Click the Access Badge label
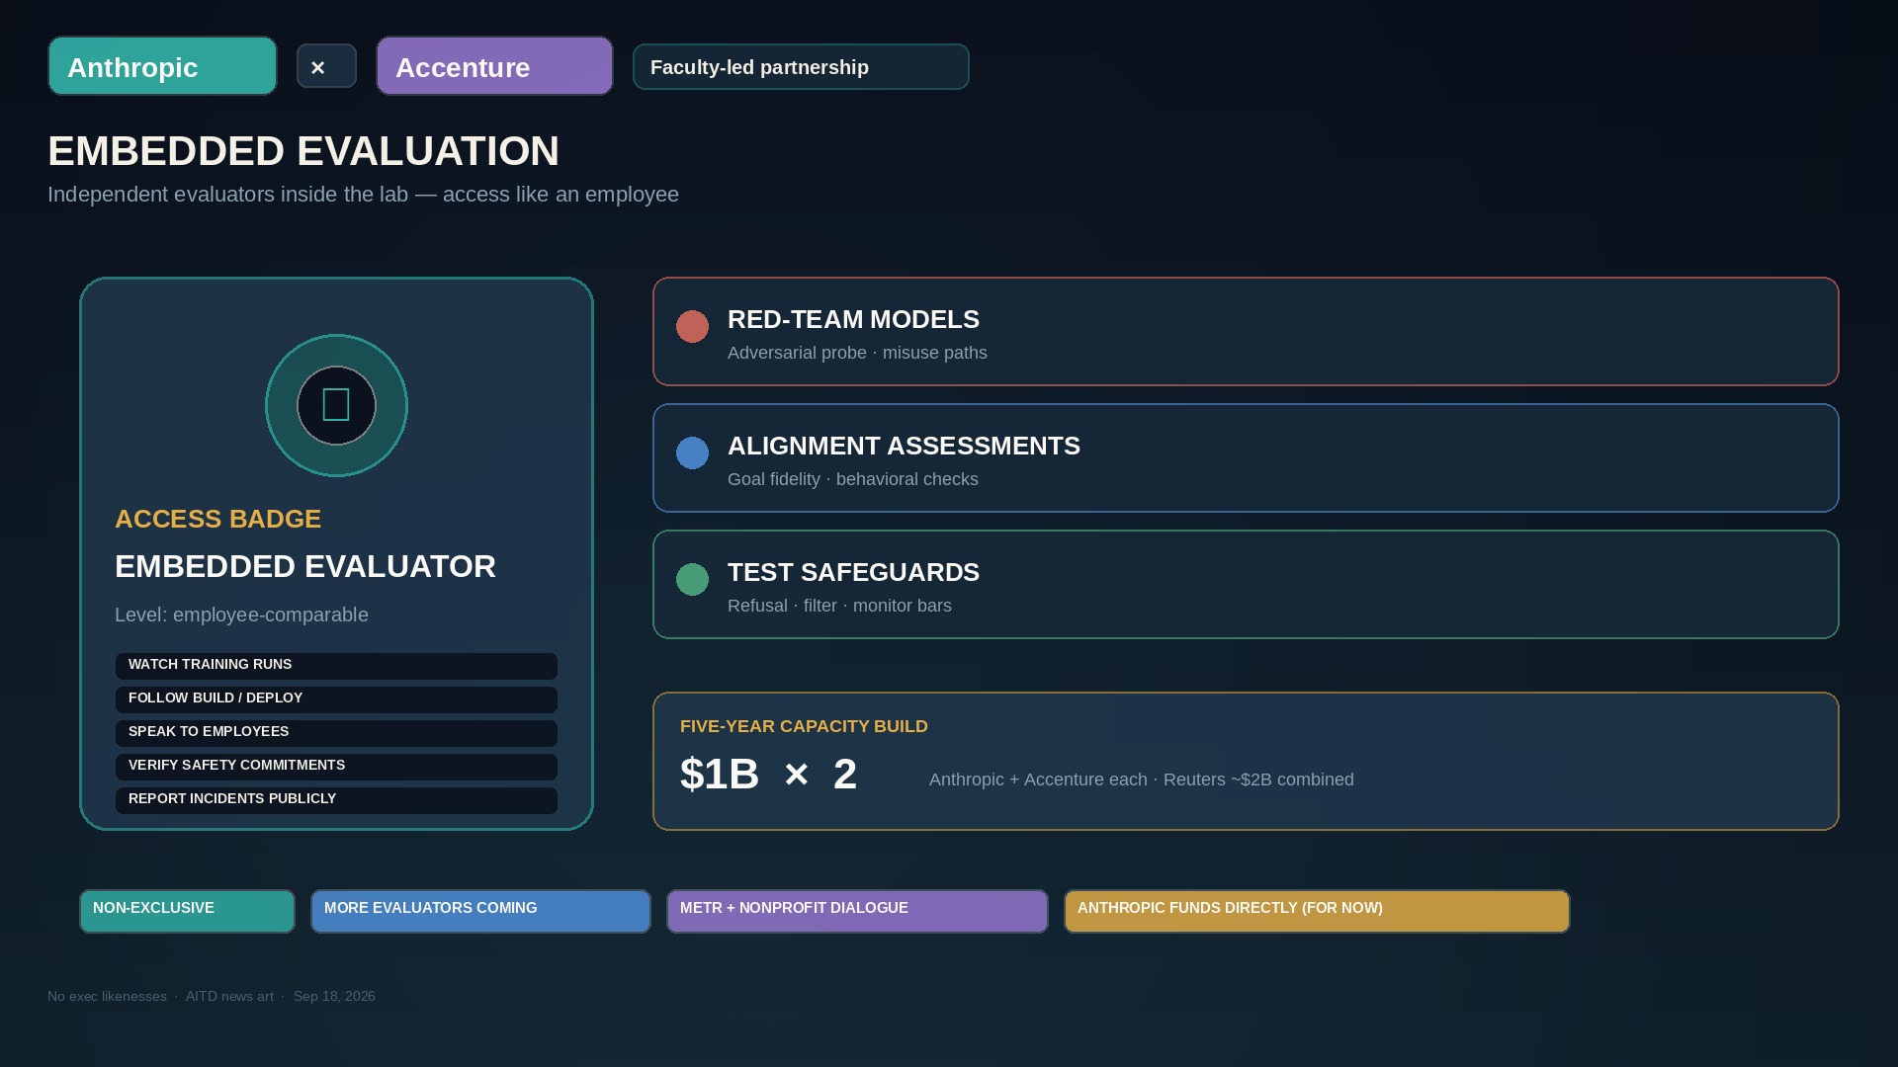Screen dimensions: 1898x1067 tap(217, 519)
